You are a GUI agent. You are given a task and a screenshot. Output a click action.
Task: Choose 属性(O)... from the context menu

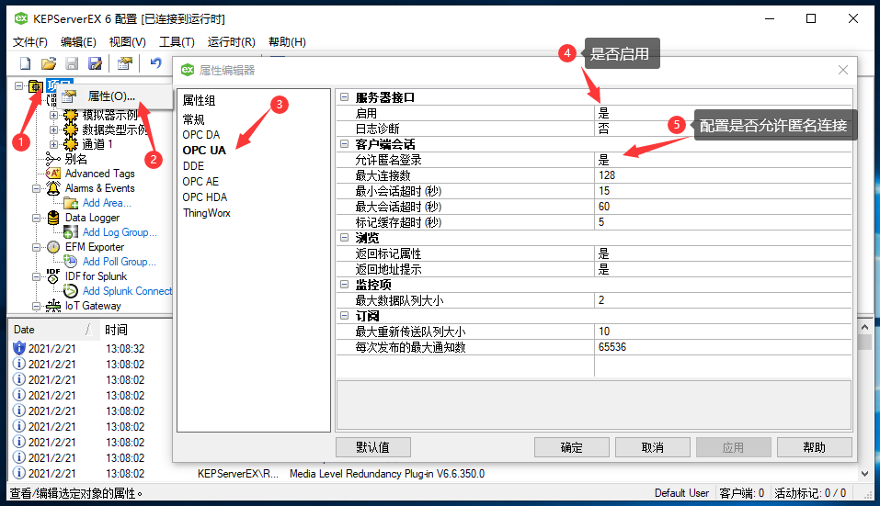115,96
